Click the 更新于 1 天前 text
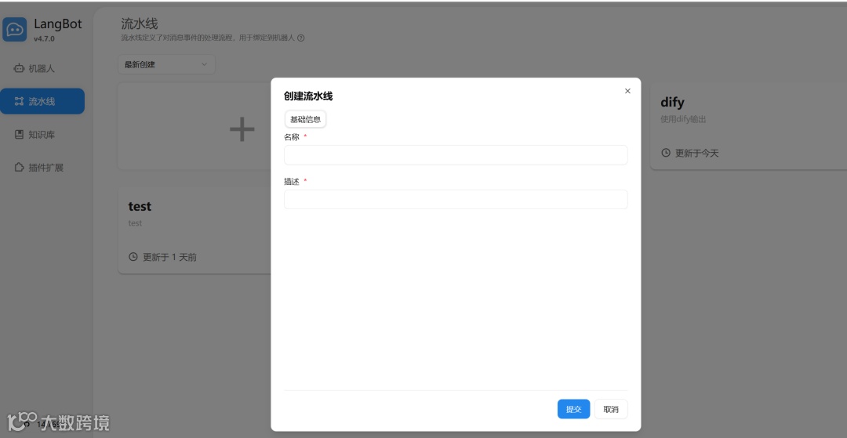This screenshot has width=847, height=438. pyautogui.click(x=169, y=257)
